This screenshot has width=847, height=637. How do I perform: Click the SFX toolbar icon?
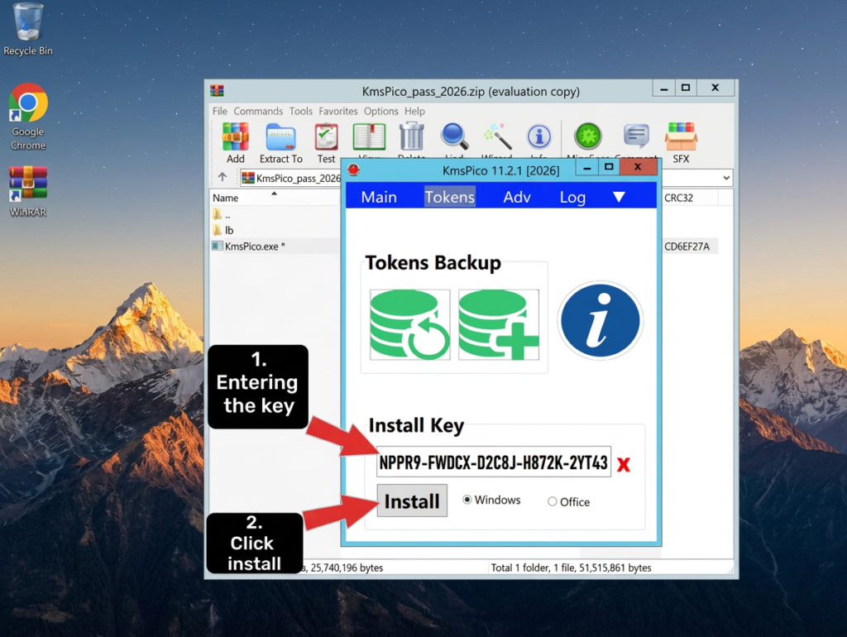pos(681,142)
